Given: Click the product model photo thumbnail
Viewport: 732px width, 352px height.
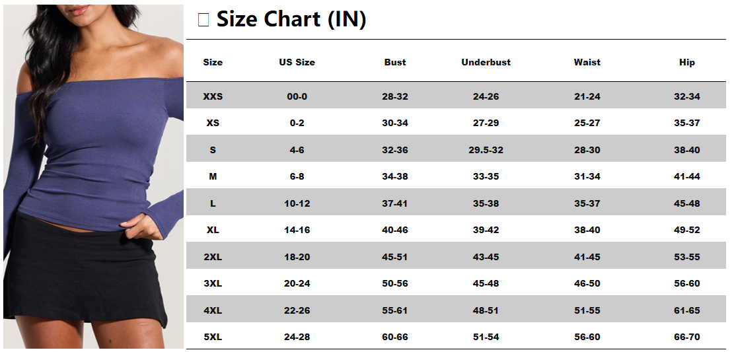Looking at the screenshot, I should pyautogui.click(x=93, y=176).
